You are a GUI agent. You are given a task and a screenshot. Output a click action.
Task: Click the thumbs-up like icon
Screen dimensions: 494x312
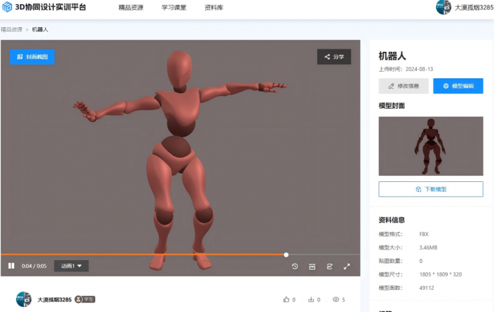286,300
